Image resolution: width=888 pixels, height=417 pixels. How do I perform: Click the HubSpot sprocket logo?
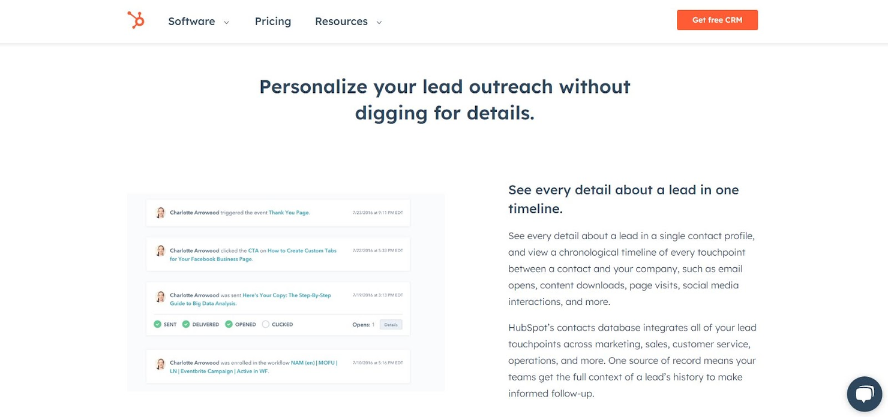point(136,20)
